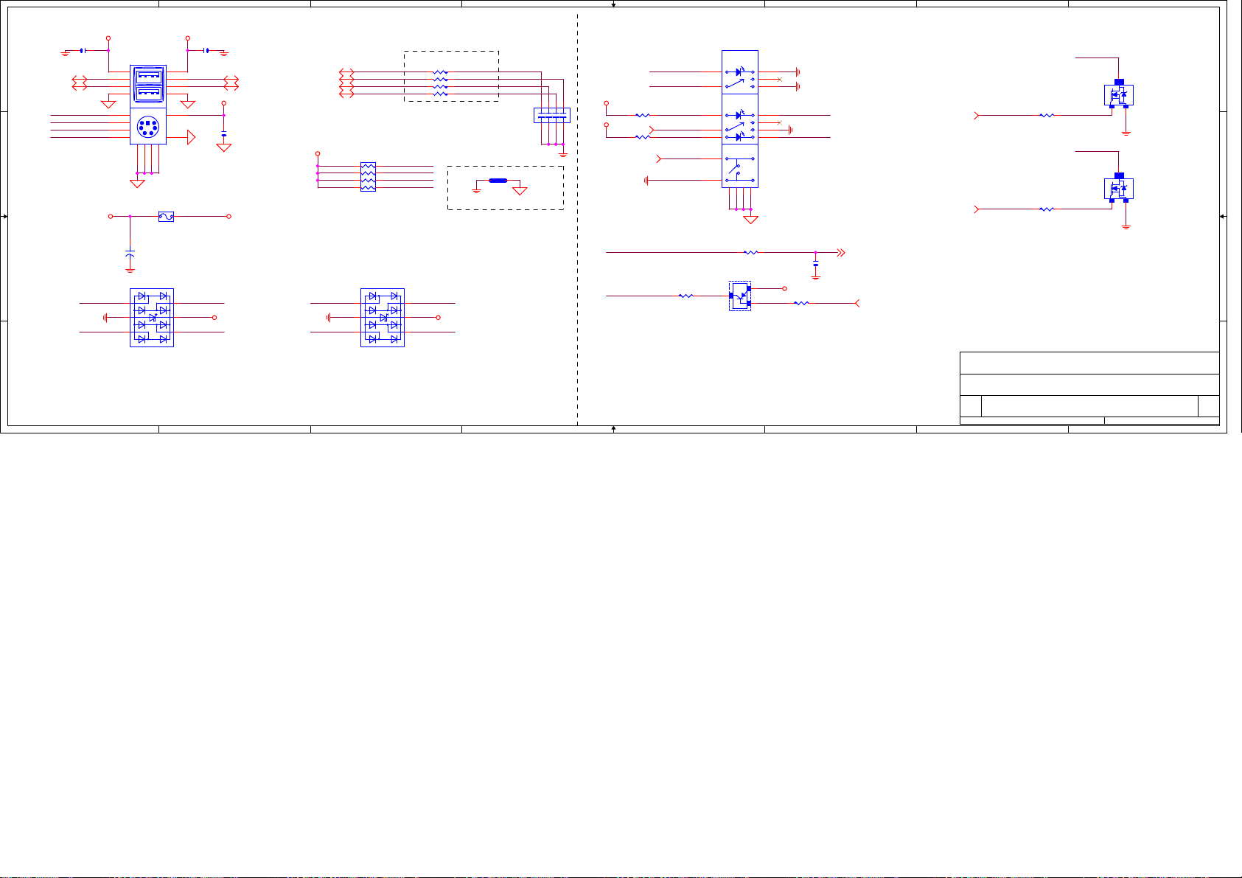This screenshot has width=1242, height=878.
Task: Click the double-arrow off-page connector
Action: pos(841,253)
